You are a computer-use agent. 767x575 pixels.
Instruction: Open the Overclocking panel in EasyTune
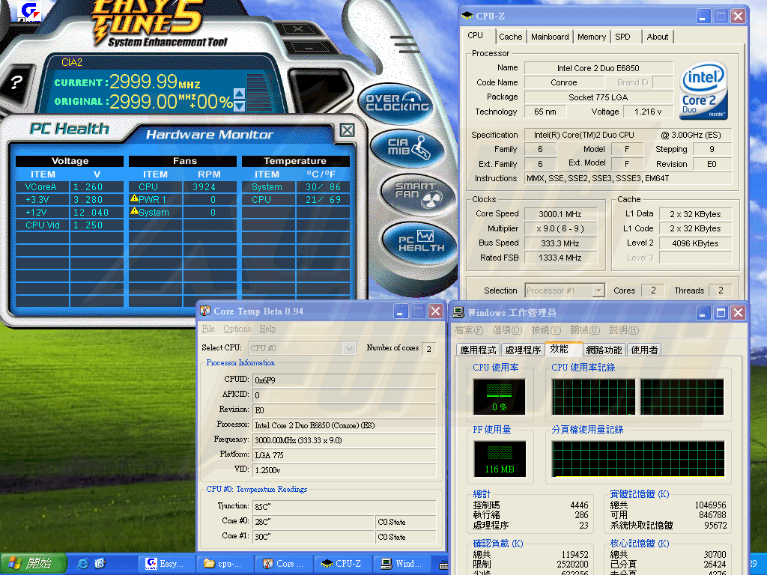tap(397, 103)
